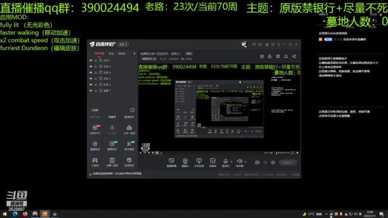Switch to the first red scene tab

point(99,54)
